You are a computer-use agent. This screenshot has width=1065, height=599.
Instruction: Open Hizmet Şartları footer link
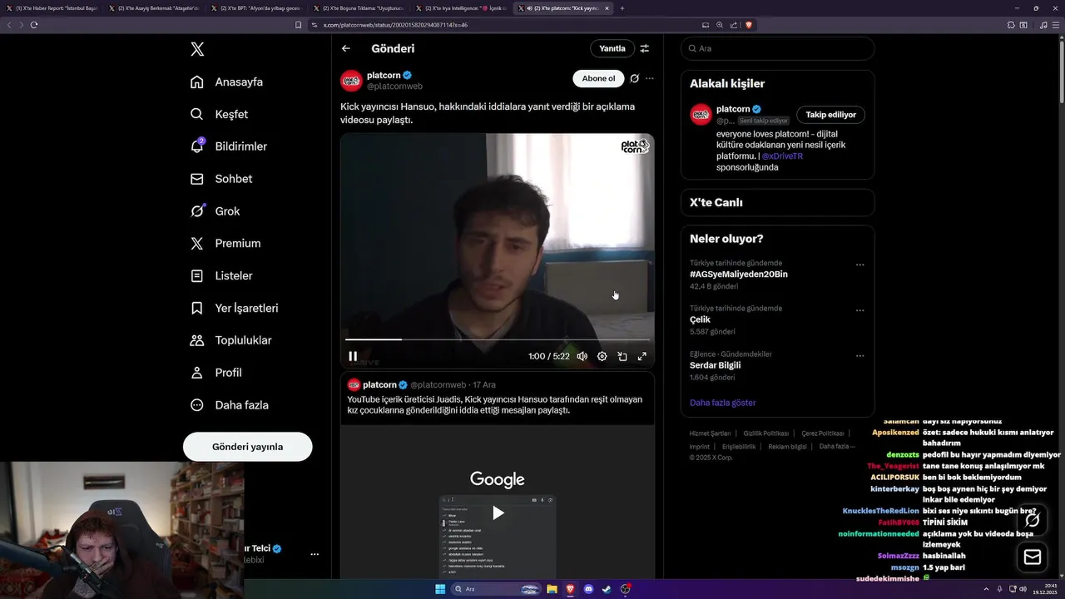(710, 433)
